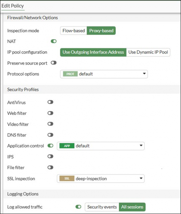The image size is (181, 214).
Task: Click the Edit Policy tab title
Action: 12,6
